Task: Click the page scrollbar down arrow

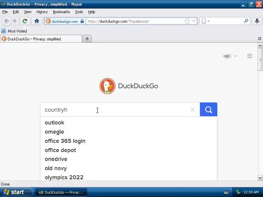Action: (260, 178)
